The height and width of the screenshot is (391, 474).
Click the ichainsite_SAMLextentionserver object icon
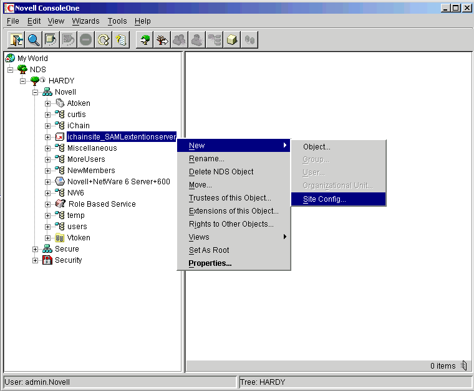(60, 137)
